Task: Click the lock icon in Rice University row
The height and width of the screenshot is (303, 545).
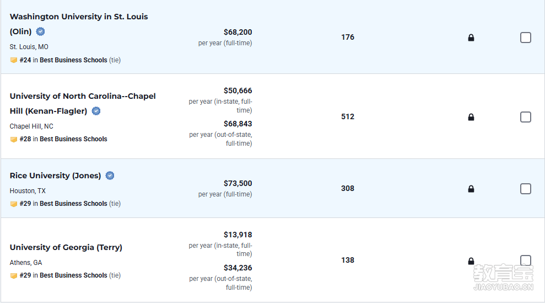Action: click(471, 189)
